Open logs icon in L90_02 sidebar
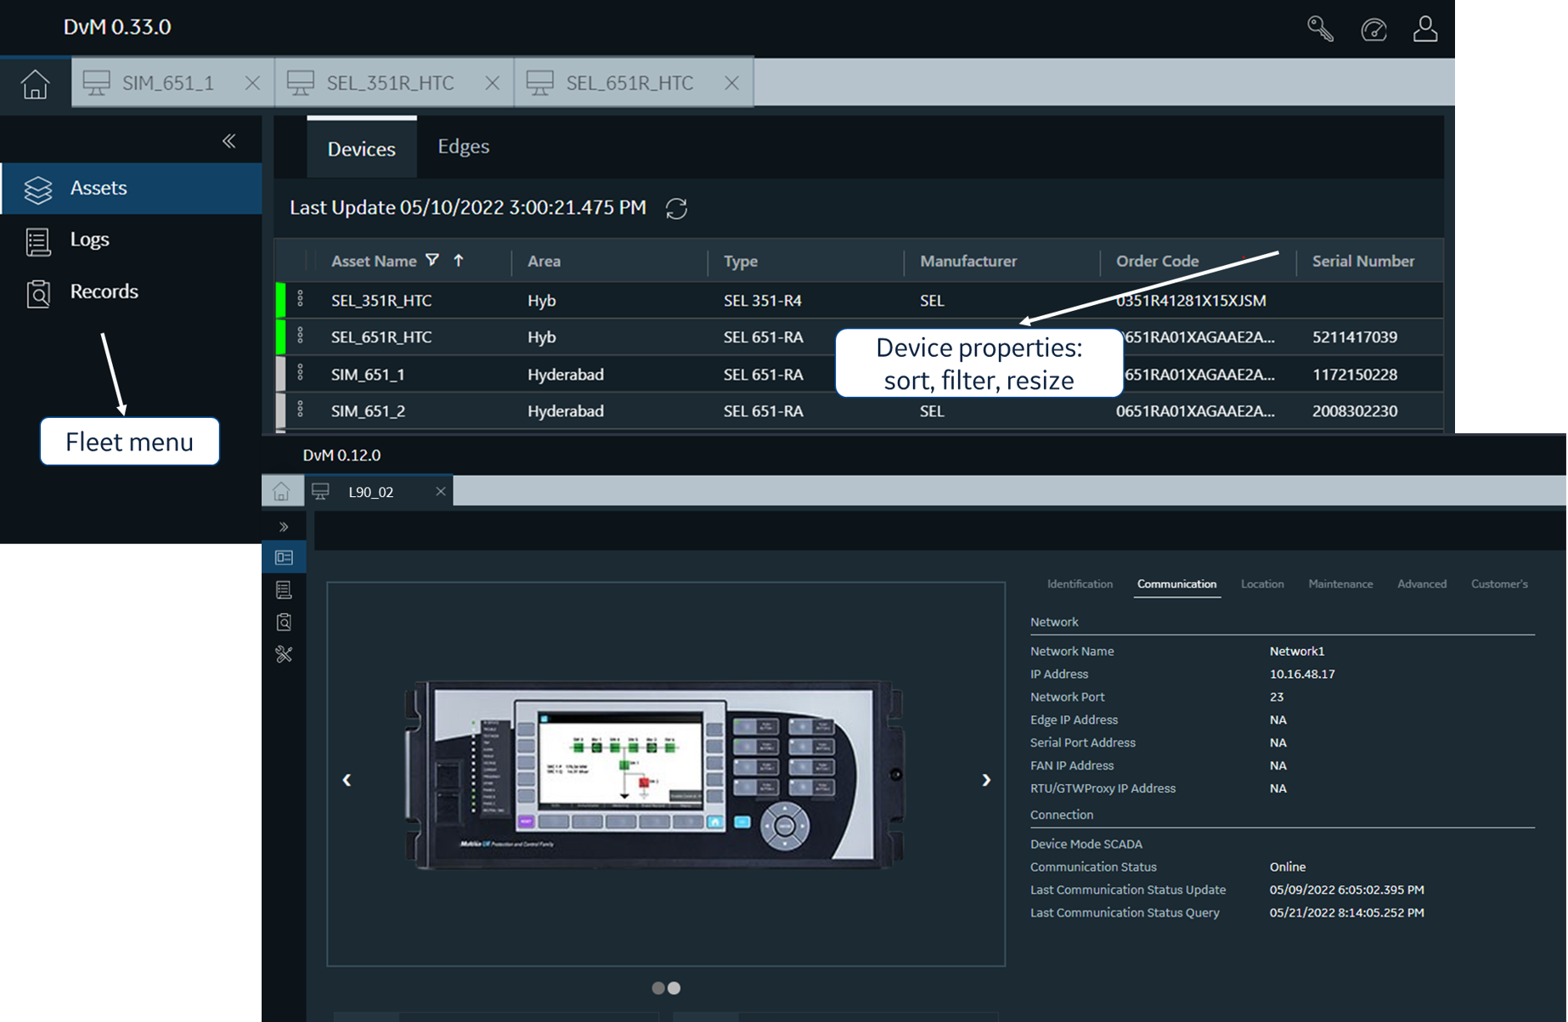Screen dimensions: 1568x1022 (x=284, y=590)
